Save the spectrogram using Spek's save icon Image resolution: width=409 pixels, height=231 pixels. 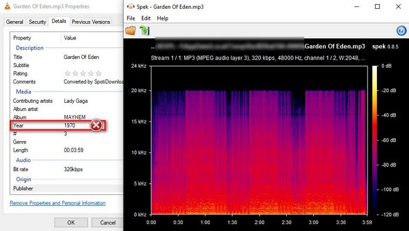(144, 30)
